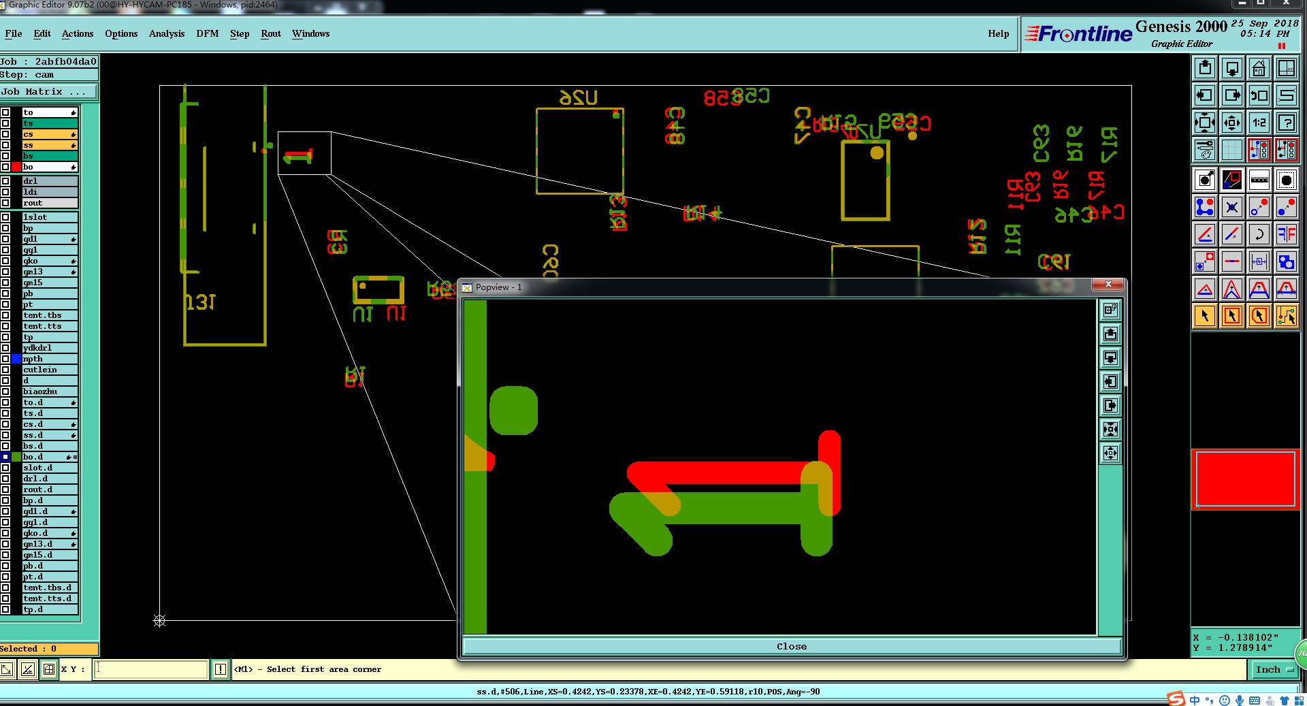Open the graphic options wrench icon

[1205, 150]
